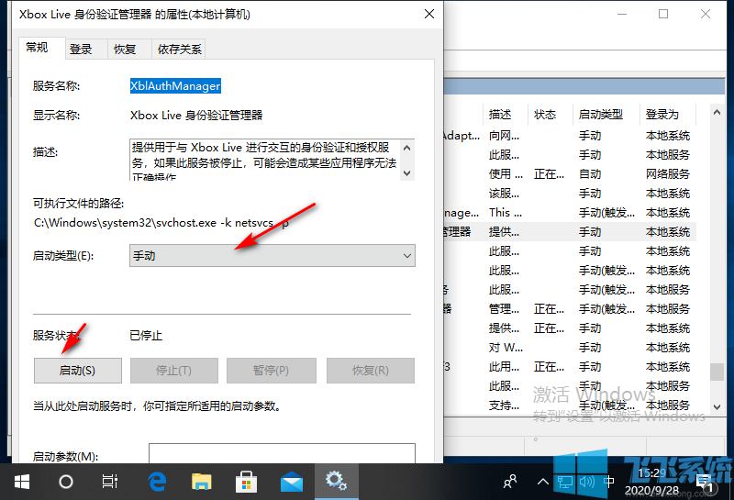Click the disabled 停止(T) button

coord(173,371)
